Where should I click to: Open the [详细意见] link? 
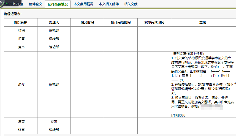coord(178,115)
